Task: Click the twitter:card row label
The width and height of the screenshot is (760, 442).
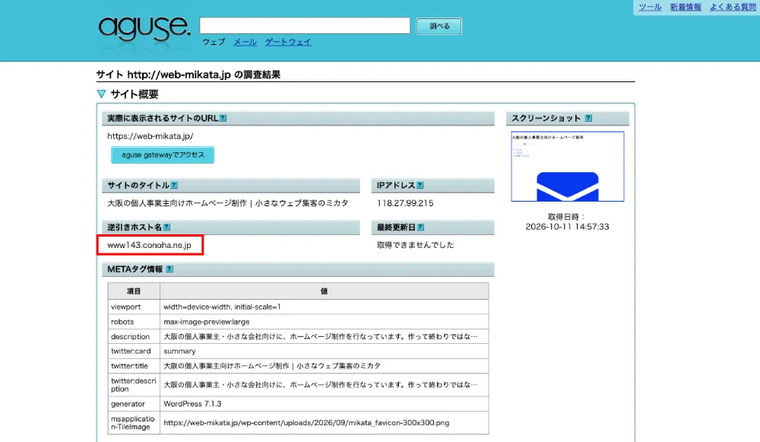Action: point(131,351)
